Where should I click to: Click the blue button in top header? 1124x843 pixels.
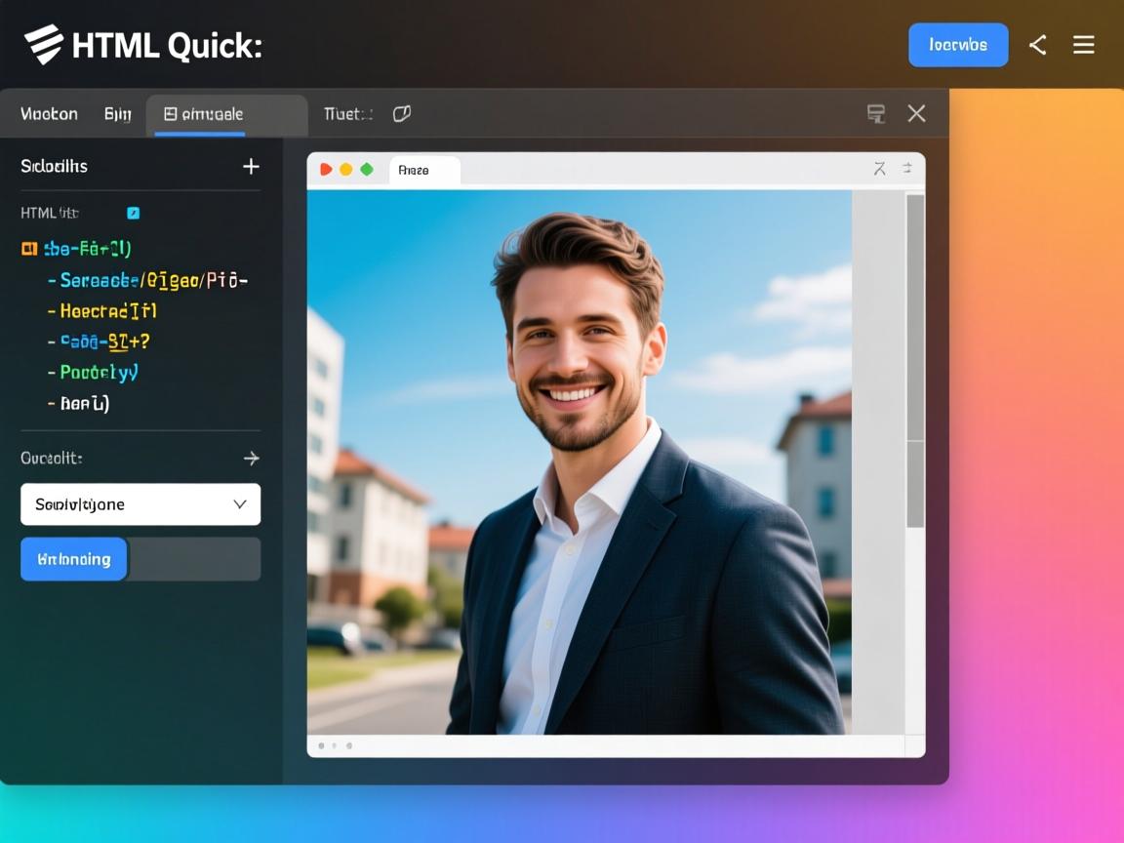pos(957,45)
